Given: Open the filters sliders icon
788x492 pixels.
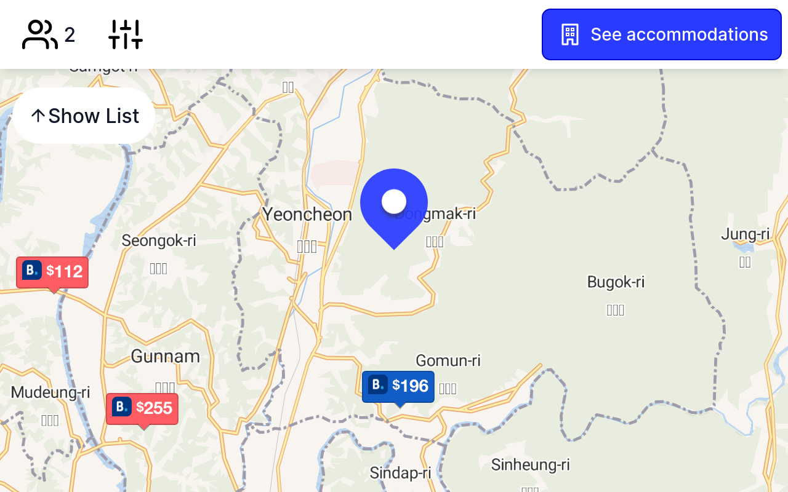Looking at the screenshot, I should click(x=126, y=34).
